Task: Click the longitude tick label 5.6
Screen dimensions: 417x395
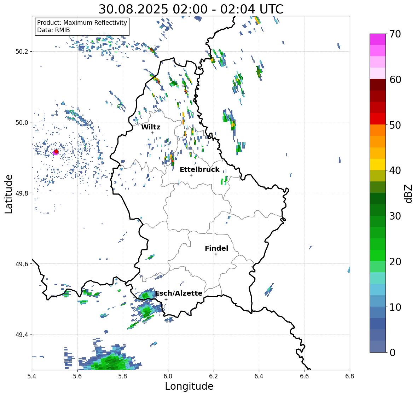Action: click(x=77, y=376)
